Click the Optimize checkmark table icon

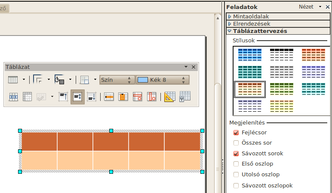pos(41,97)
